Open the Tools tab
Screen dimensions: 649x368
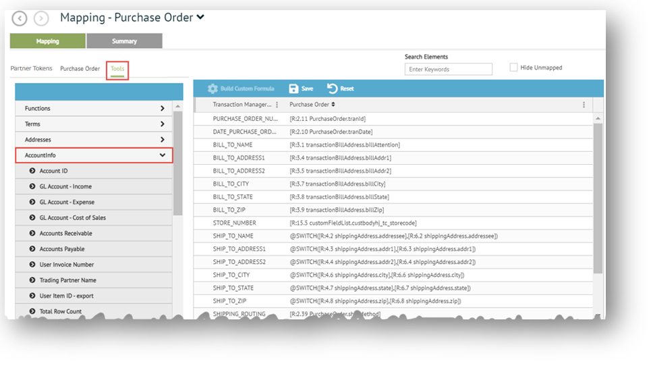[117, 69]
